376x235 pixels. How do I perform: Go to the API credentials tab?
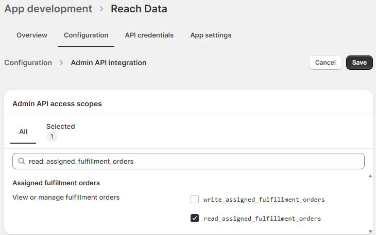pyautogui.click(x=149, y=35)
